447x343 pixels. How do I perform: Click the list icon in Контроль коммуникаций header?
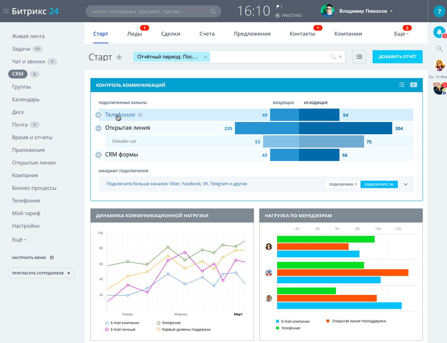tap(401, 85)
